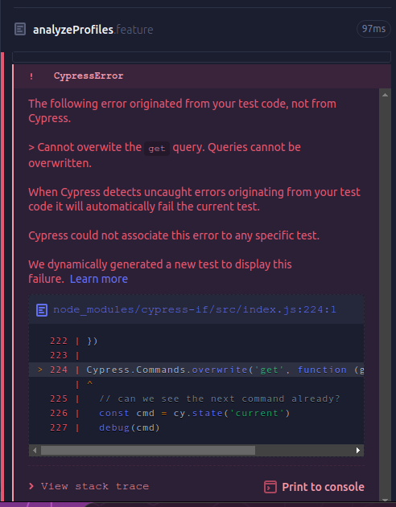Click the Print to console terminal icon
Image resolution: width=396 pixels, height=507 pixels.
(270, 487)
